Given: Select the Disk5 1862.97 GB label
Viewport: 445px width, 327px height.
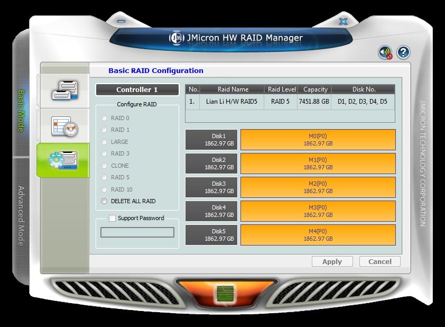Looking at the screenshot, I should pyautogui.click(x=211, y=235).
